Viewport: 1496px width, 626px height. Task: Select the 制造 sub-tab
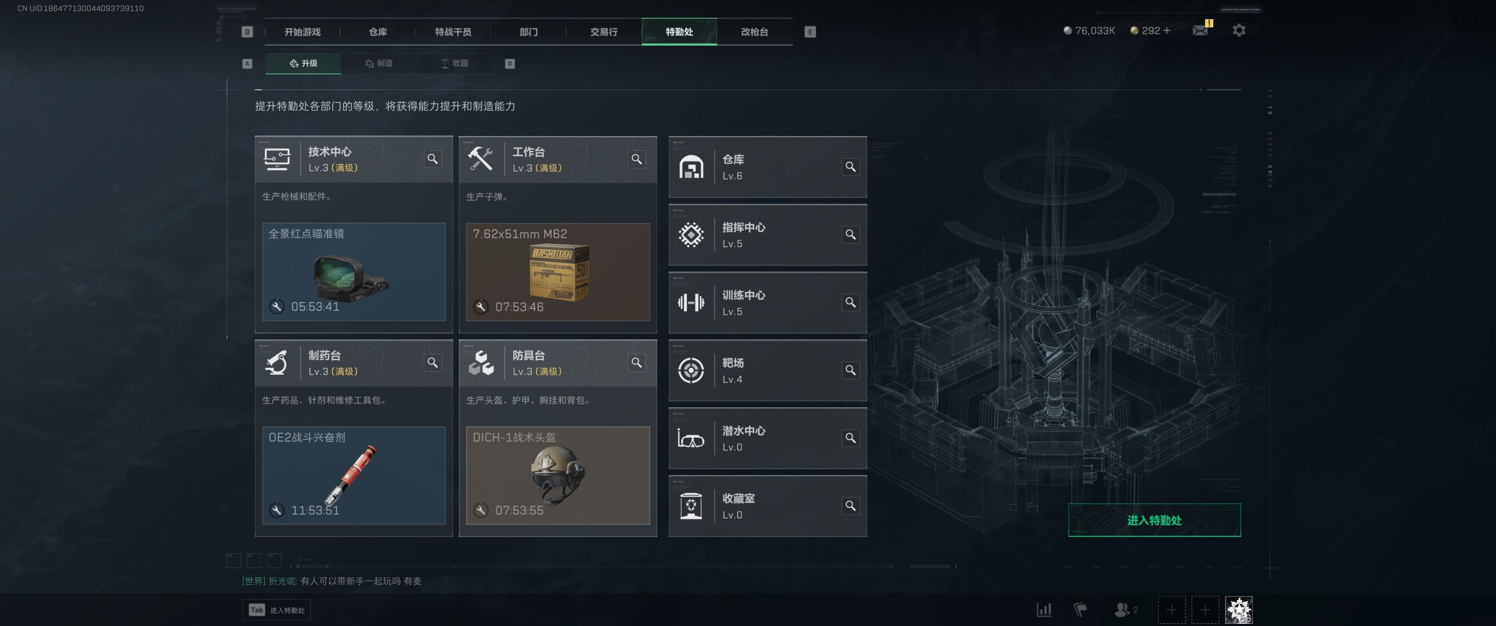(x=379, y=63)
